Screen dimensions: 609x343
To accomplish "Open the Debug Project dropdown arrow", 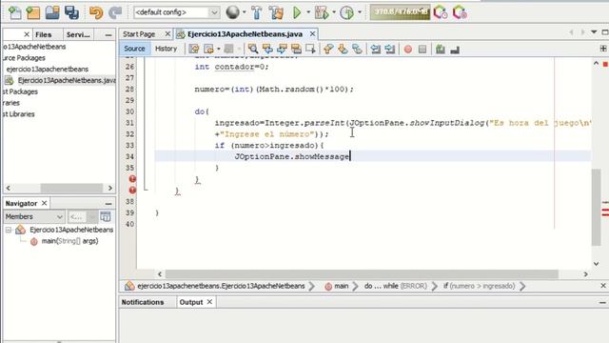I will point(334,12).
